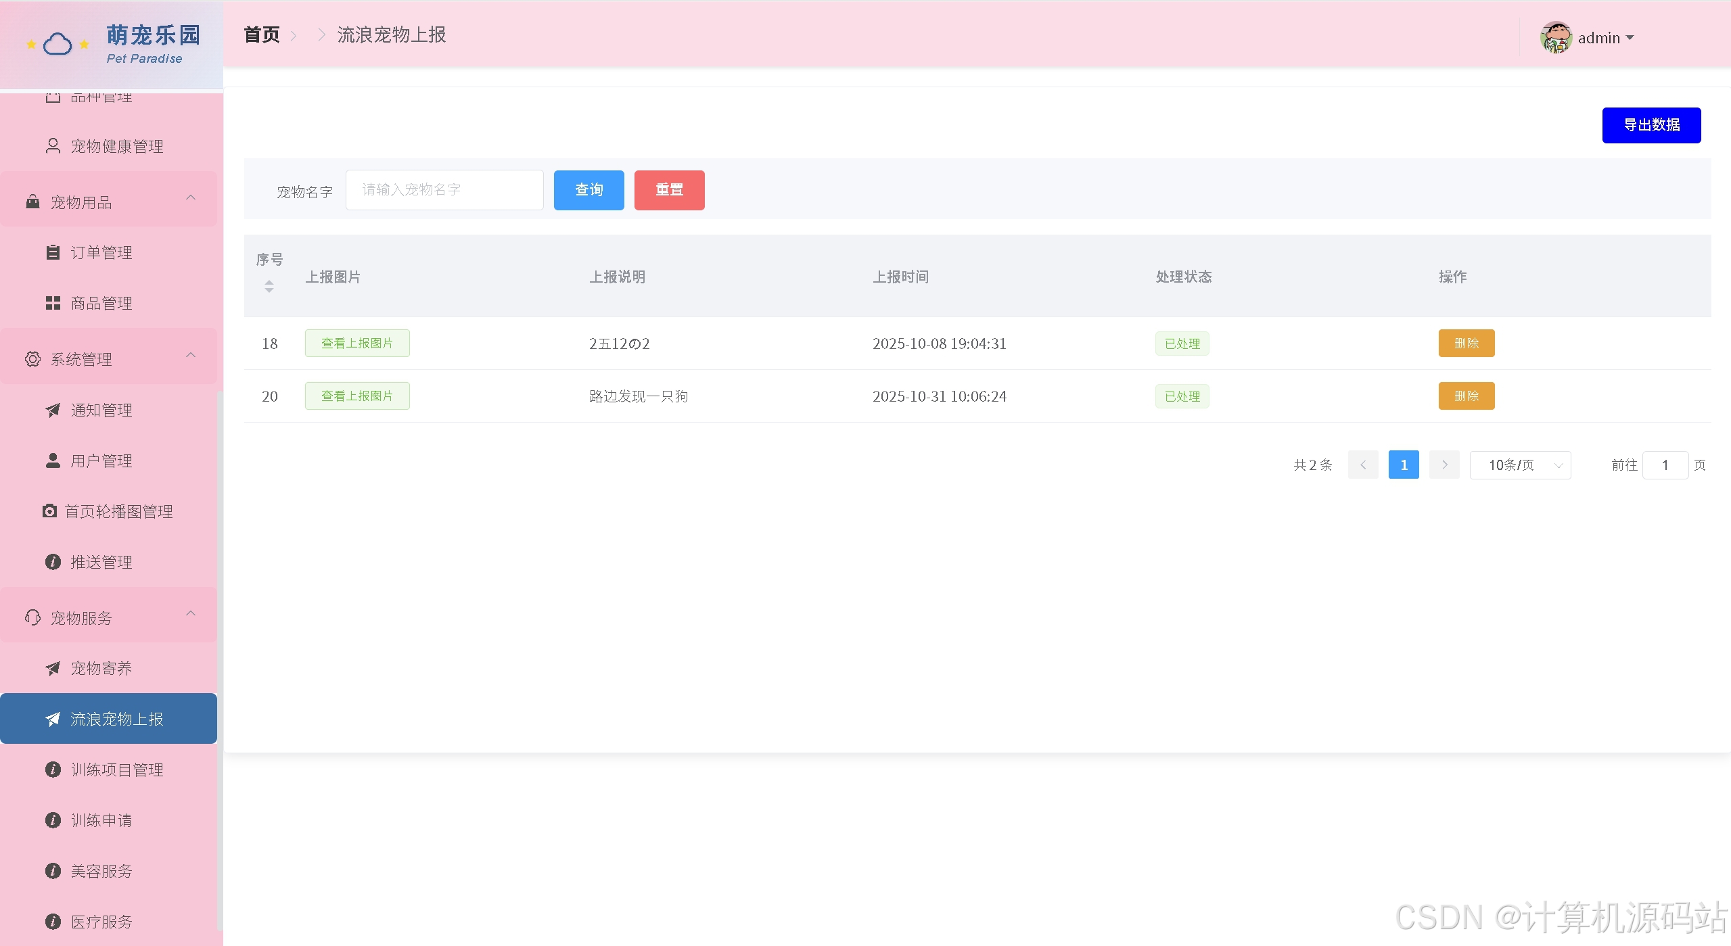The height and width of the screenshot is (946, 1731).
Task: Click the 共 2 条 total count
Action: point(1312,465)
